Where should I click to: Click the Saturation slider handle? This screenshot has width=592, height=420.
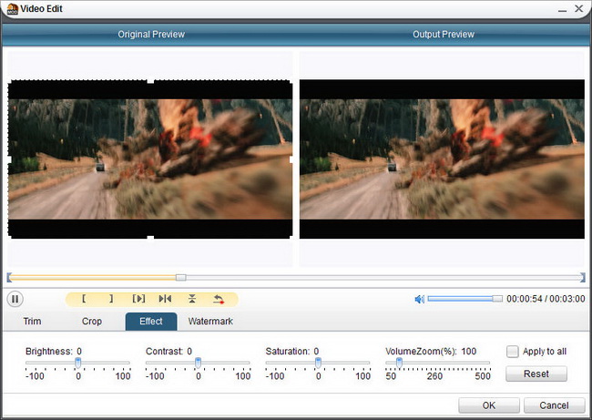(318, 363)
